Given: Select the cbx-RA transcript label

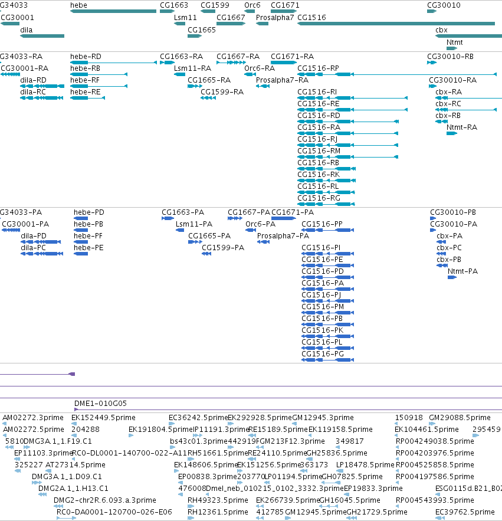Looking at the screenshot, I should (449, 92).
